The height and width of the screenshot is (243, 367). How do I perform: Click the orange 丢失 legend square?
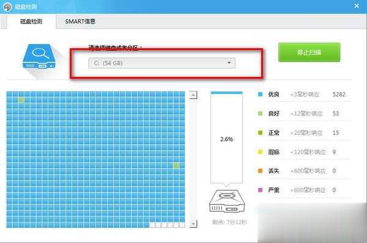(260, 171)
